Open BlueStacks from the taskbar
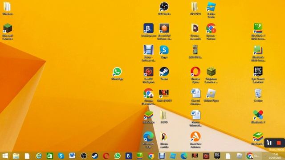285x160 pixels. [x=139, y=156]
